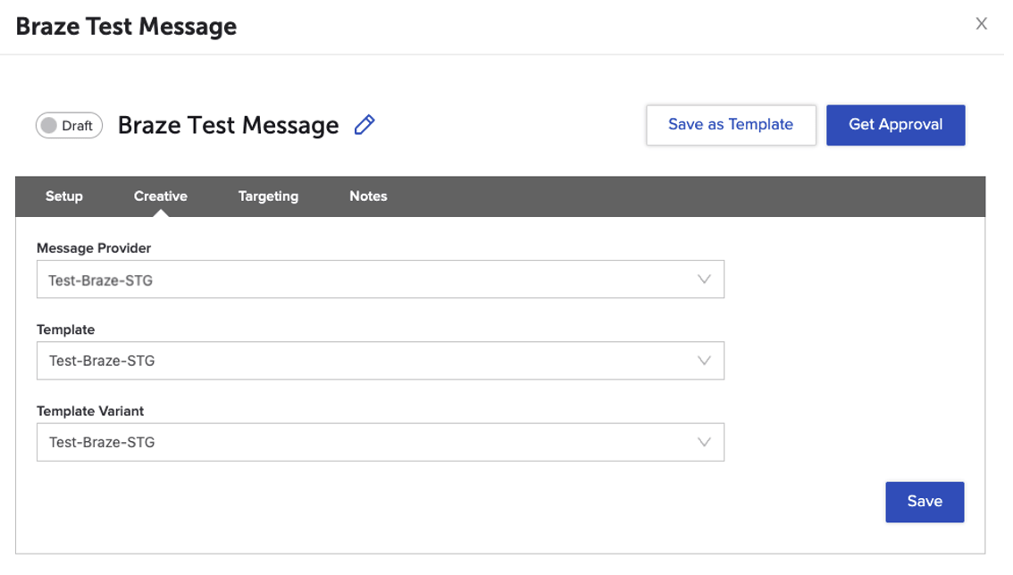Click the Save as Template button
1013x575 pixels.
tap(731, 125)
